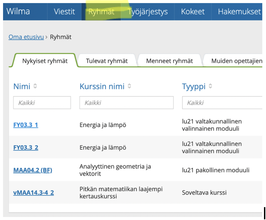Select the Ryhmät navigation item
This screenshot has width=266, height=220.
pyautogui.click(x=101, y=12)
